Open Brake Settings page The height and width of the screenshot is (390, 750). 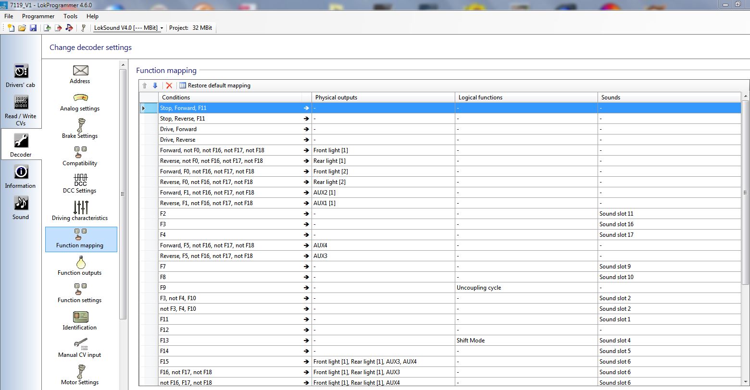tap(80, 129)
